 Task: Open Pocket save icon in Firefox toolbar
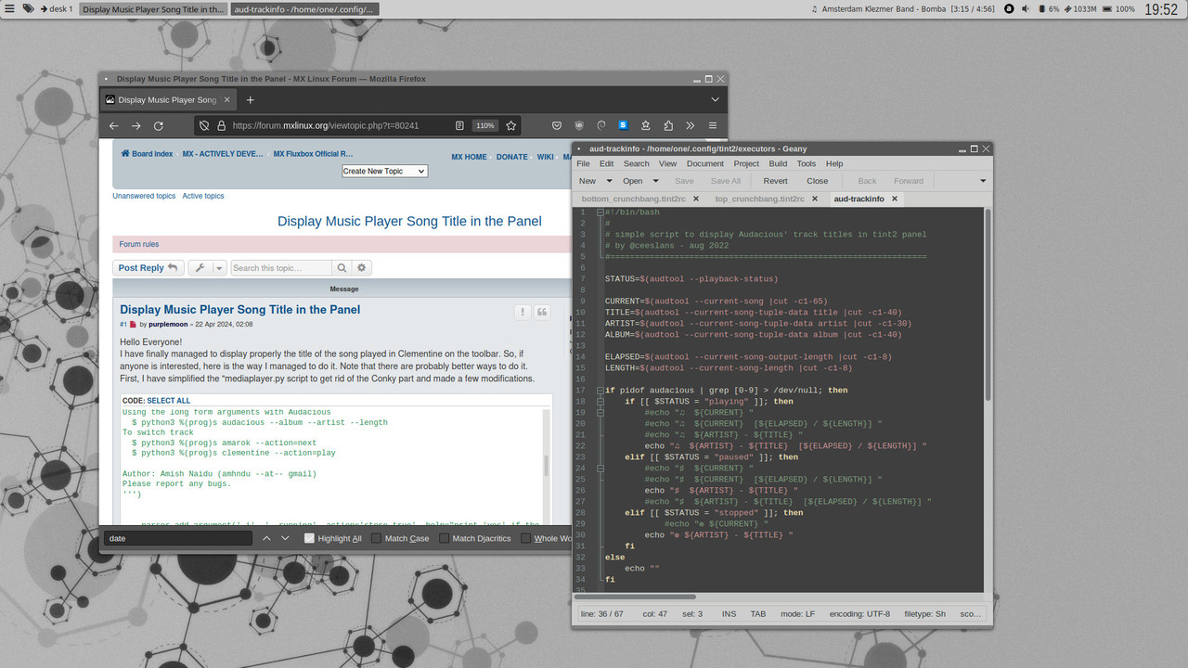(x=556, y=125)
